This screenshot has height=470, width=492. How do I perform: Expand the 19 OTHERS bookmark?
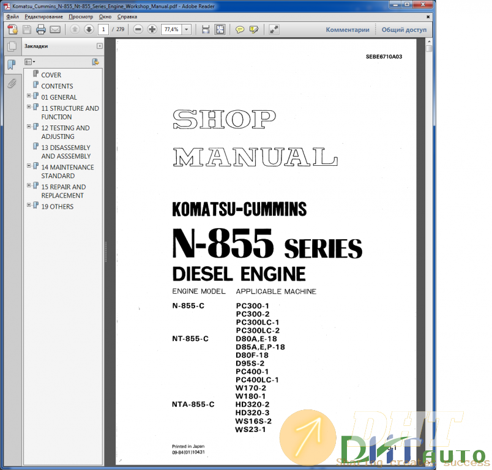pyautogui.click(x=29, y=205)
